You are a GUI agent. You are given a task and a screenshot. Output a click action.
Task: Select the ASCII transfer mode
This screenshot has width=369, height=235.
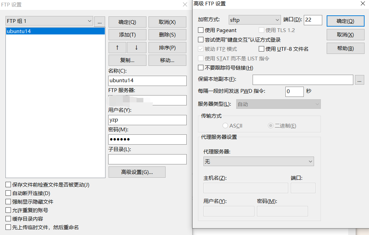click(225, 126)
